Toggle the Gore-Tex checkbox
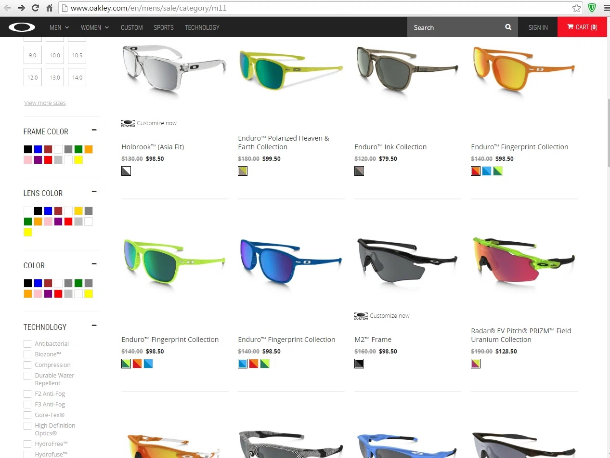This screenshot has width=610, height=458. tap(27, 415)
